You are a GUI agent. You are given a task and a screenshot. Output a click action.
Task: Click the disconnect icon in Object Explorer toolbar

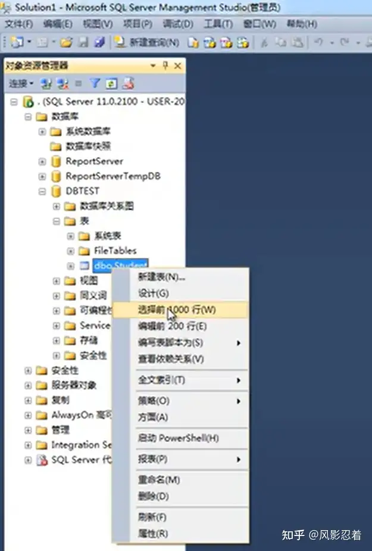pos(63,83)
